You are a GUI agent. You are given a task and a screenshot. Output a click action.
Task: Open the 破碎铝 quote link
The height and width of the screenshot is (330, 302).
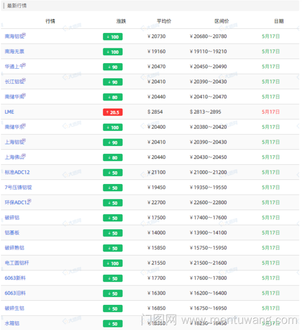(12, 218)
